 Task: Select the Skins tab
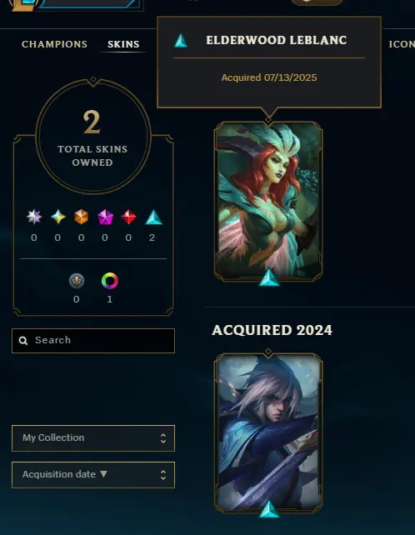click(123, 44)
